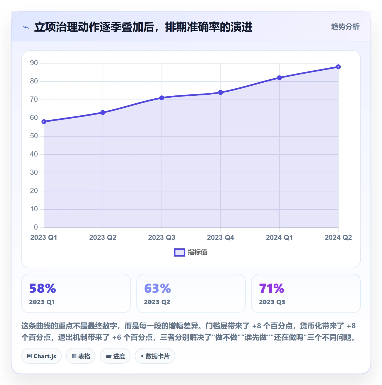Click the chart title 立项治理动作逐季叠加后
Image resolution: width=382 pixels, height=385 pixels.
pos(94,27)
